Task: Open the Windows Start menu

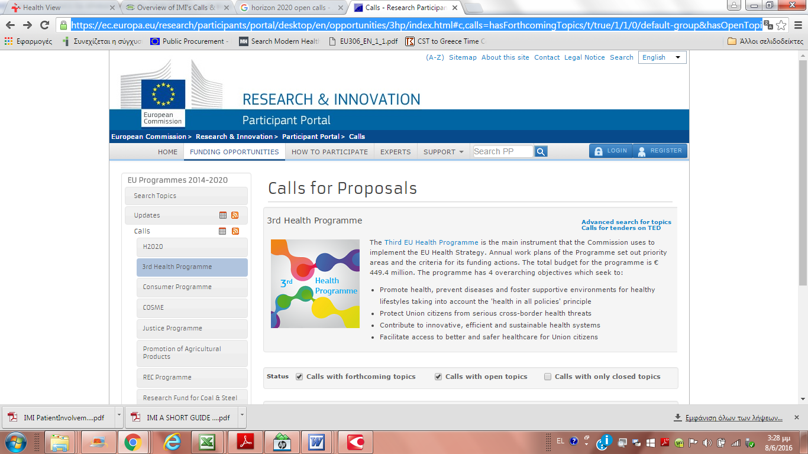Action: 15,442
